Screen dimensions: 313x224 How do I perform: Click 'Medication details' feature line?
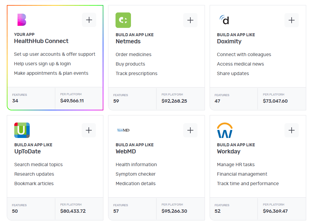[135, 184]
